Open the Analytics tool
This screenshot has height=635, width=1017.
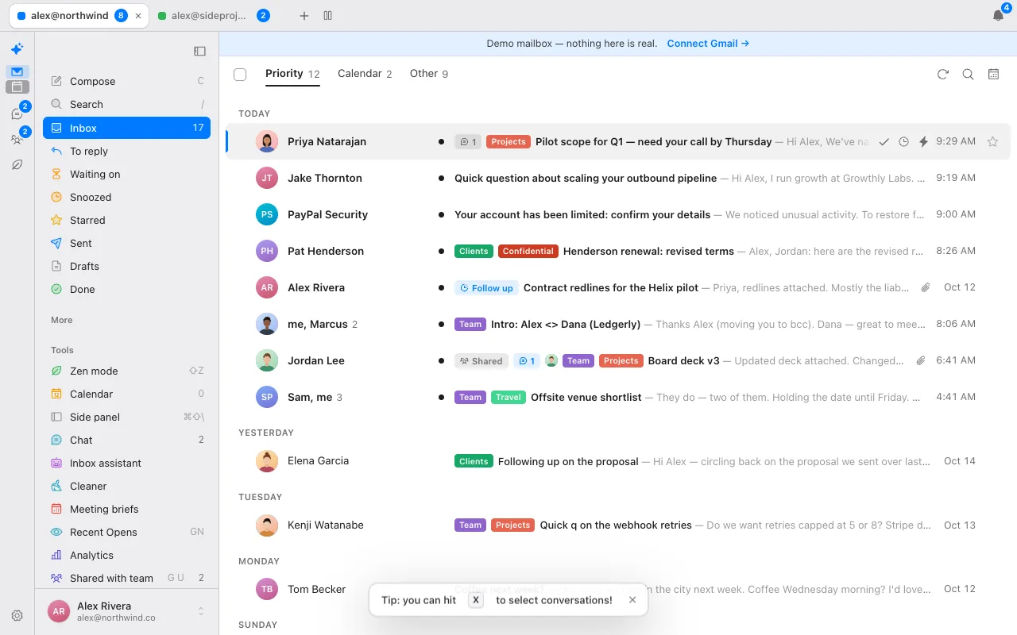(x=127, y=555)
